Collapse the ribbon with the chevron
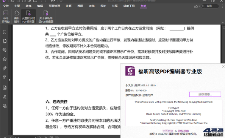 pos(223,23)
